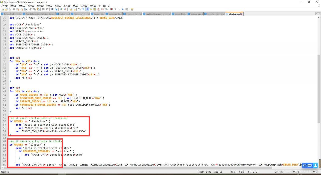The width and height of the screenshot is (321, 175).
Task: Start macro recording with red record icon
Action: click(x=111, y=9)
